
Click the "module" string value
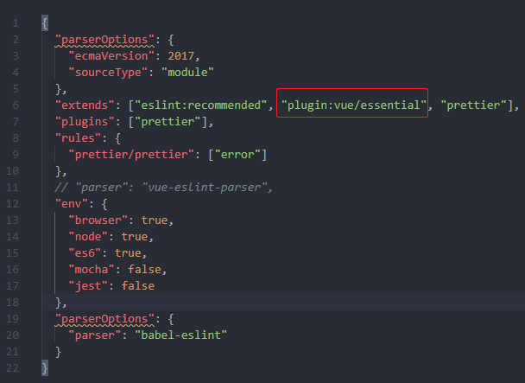point(187,73)
